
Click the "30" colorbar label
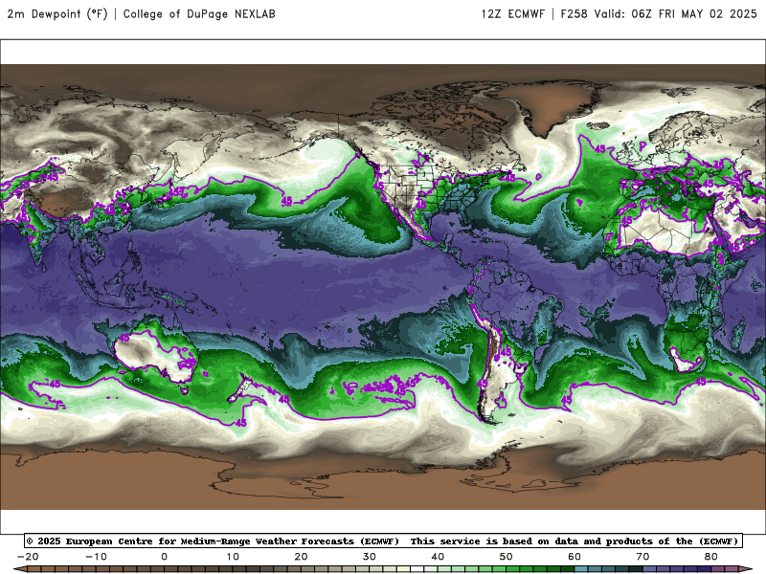point(370,557)
